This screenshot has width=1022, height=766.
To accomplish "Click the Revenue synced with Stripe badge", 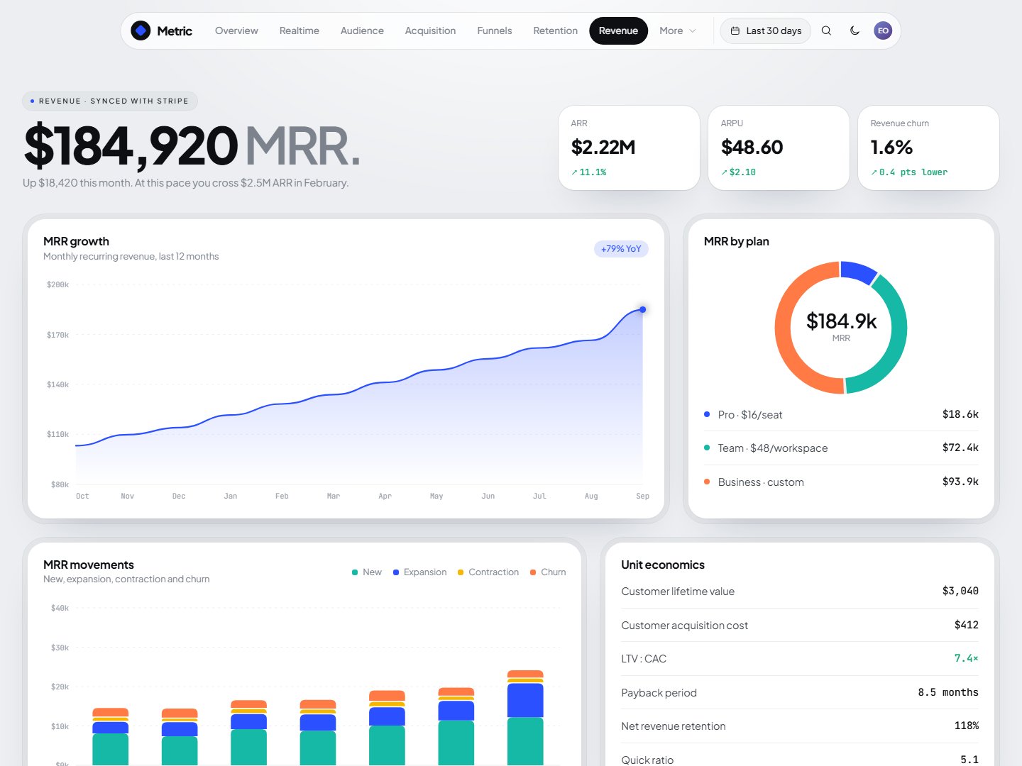I will pyautogui.click(x=110, y=101).
